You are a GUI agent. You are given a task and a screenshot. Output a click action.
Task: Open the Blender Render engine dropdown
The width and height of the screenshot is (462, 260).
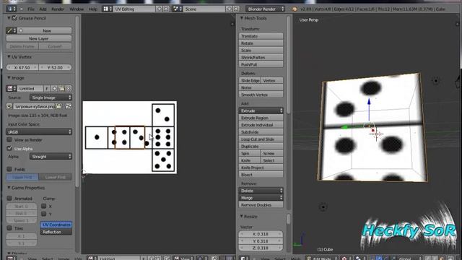tap(266, 9)
